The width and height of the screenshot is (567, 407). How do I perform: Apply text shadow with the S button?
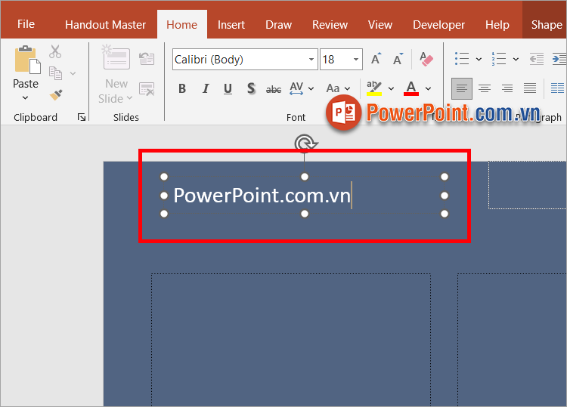point(251,88)
